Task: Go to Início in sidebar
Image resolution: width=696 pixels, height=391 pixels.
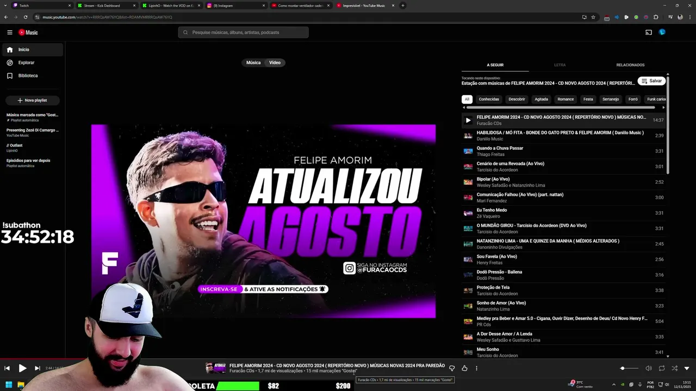Action: coord(33,49)
